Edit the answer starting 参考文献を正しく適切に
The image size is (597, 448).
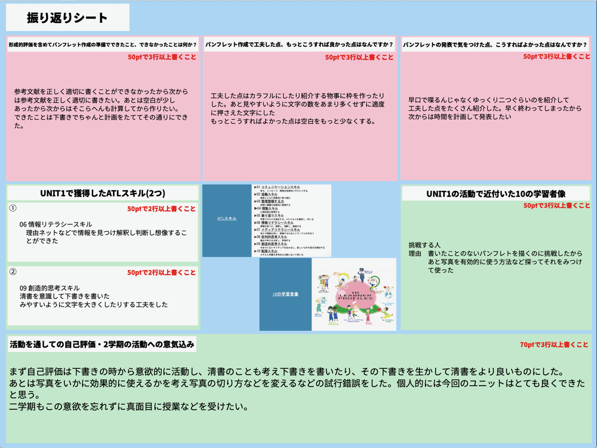pos(101,109)
